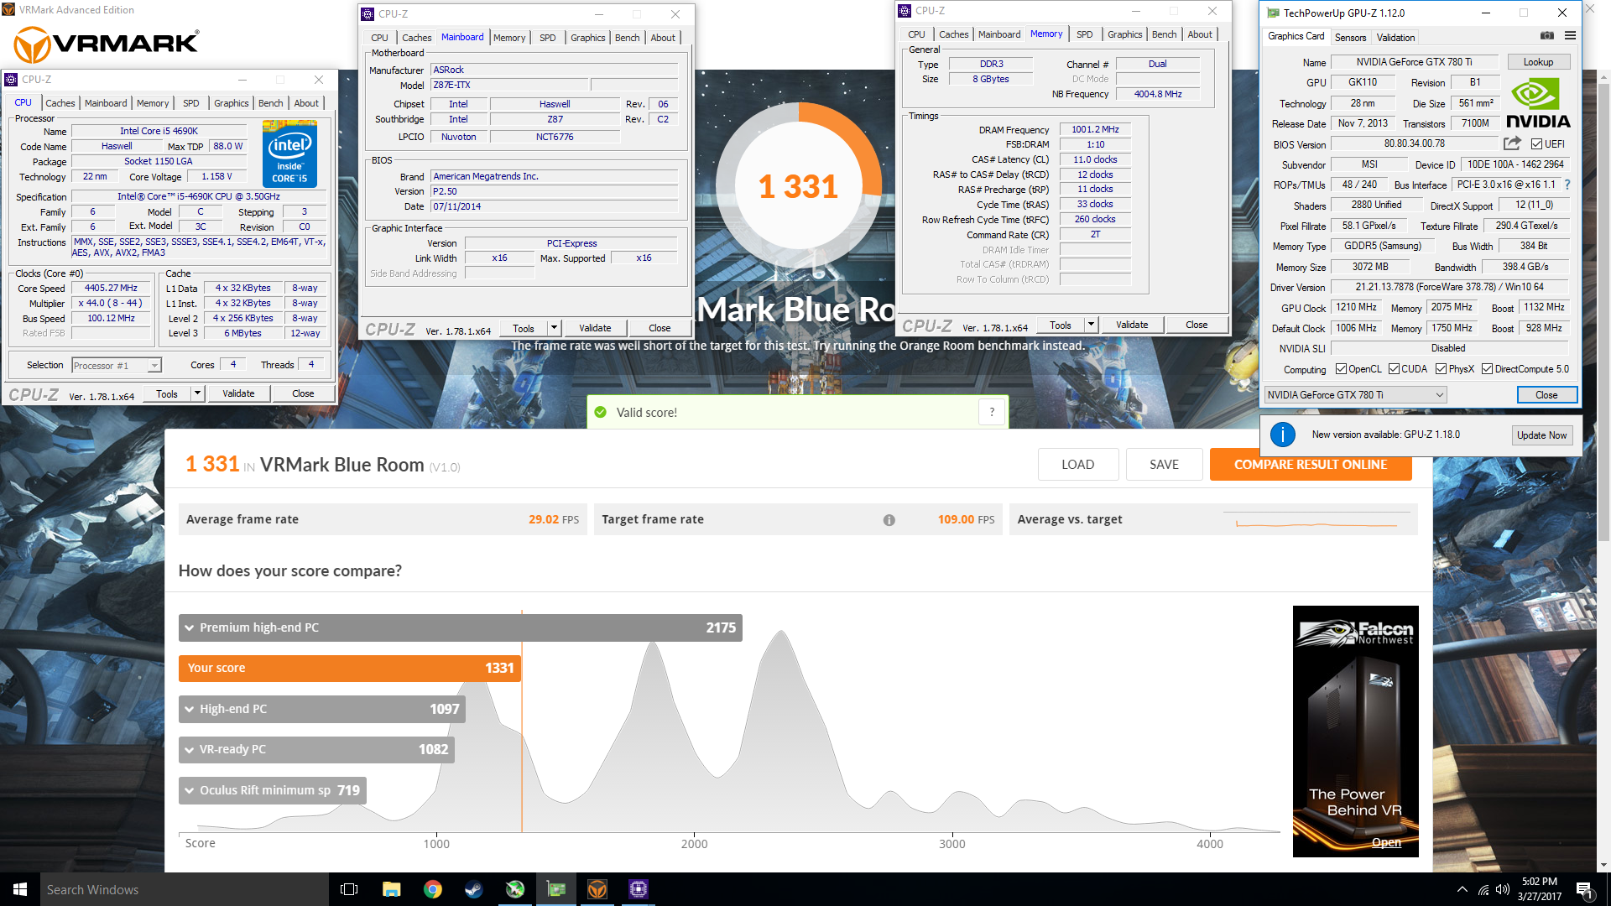Image resolution: width=1611 pixels, height=906 pixels.
Task: Switch to the Sensors tab in GPU-Z
Action: point(1350,38)
